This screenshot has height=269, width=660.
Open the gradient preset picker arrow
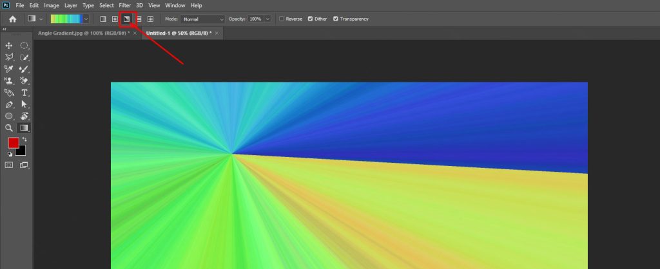(86, 19)
